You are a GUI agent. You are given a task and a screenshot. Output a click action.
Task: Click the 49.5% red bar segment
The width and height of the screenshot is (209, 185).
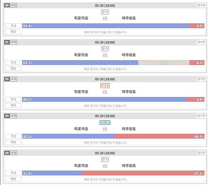pyautogui.click(x=159, y=136)
